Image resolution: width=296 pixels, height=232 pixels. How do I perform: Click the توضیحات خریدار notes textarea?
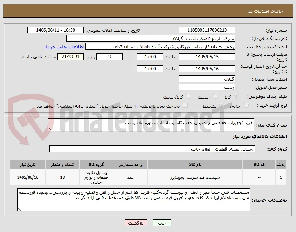(x=134, y=199)
